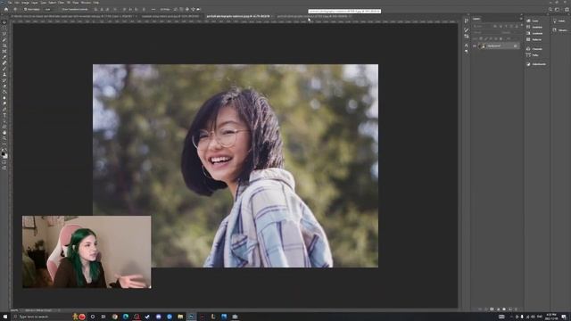The height and width of the screenshot is (321, 571).
Task: Toggle the Auto-Select checkbox
Action: point(26,9)
